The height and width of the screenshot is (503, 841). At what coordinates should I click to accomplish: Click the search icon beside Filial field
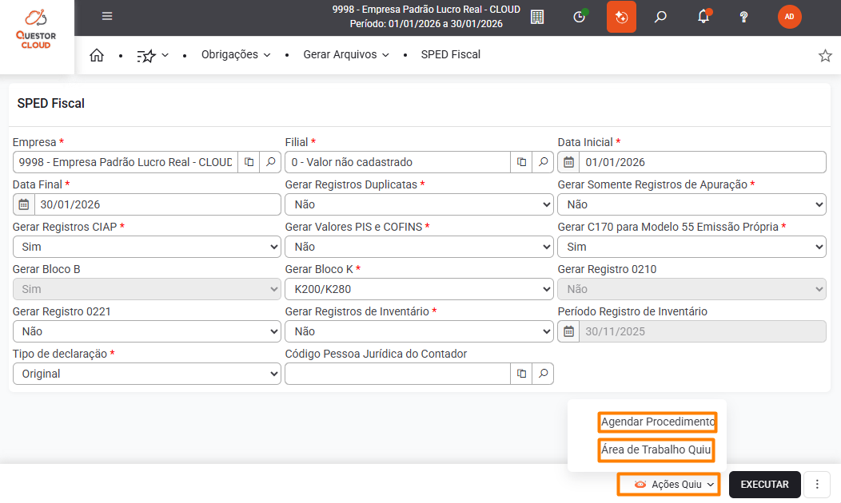544,162
